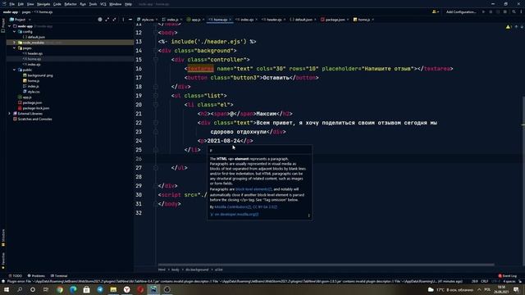This screenshot has width=525, height=295.
Task: Click the Run configuration play icon
Action: [x=483, y=11]
